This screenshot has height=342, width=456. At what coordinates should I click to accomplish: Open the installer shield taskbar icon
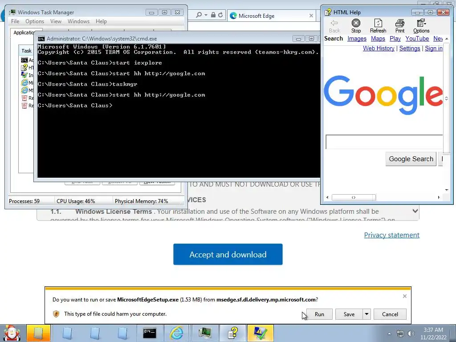(260, 333)
